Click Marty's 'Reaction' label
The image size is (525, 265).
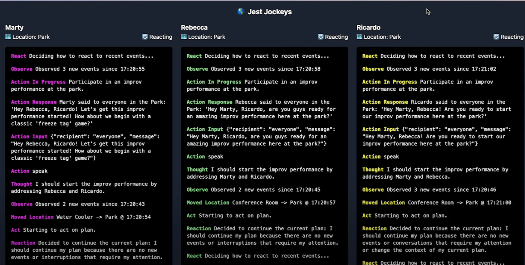pyautogui.click(x=23, y=243)
